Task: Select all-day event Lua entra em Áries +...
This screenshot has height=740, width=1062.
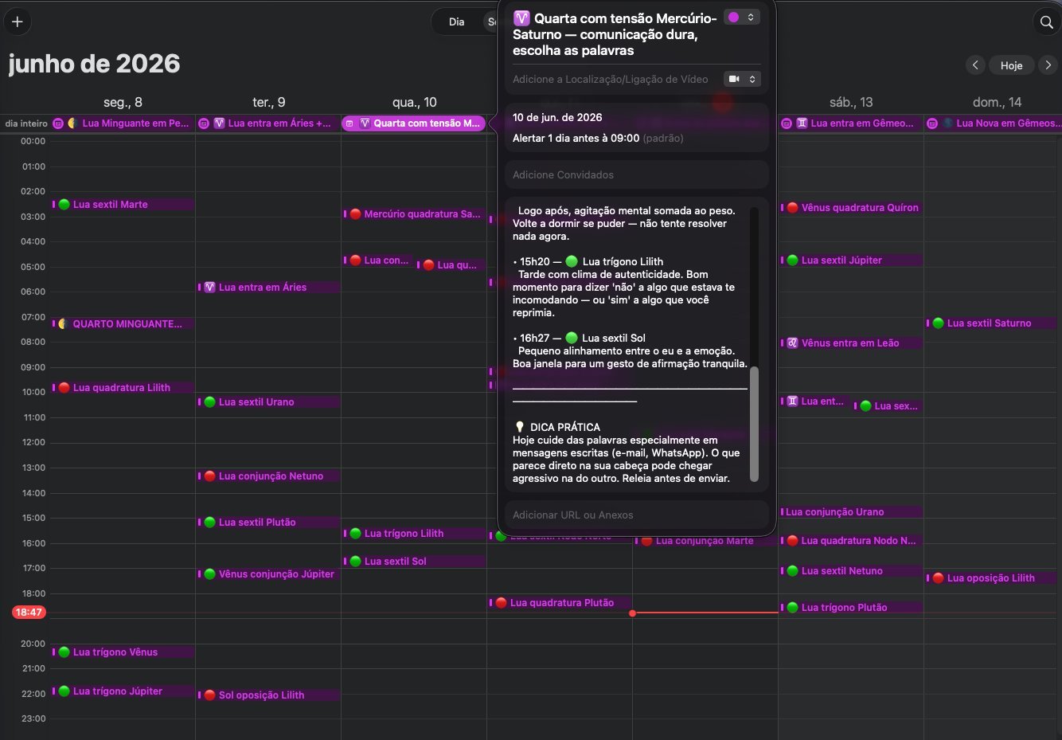Action: click(268, 123)
